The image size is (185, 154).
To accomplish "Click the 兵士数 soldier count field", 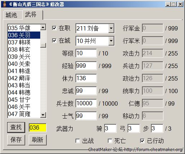I will tap(86, 104).
